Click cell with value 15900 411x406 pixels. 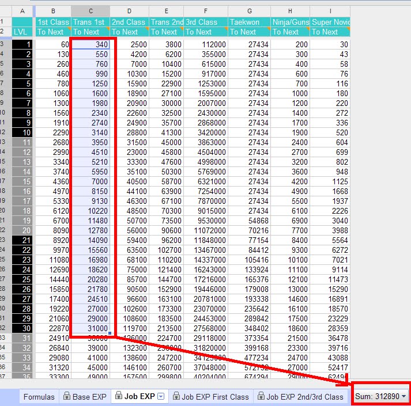(x=129, y=84)
